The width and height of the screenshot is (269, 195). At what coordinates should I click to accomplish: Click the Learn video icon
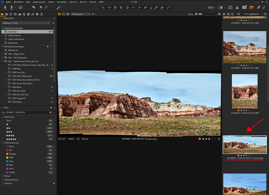[x=244, y=7]
